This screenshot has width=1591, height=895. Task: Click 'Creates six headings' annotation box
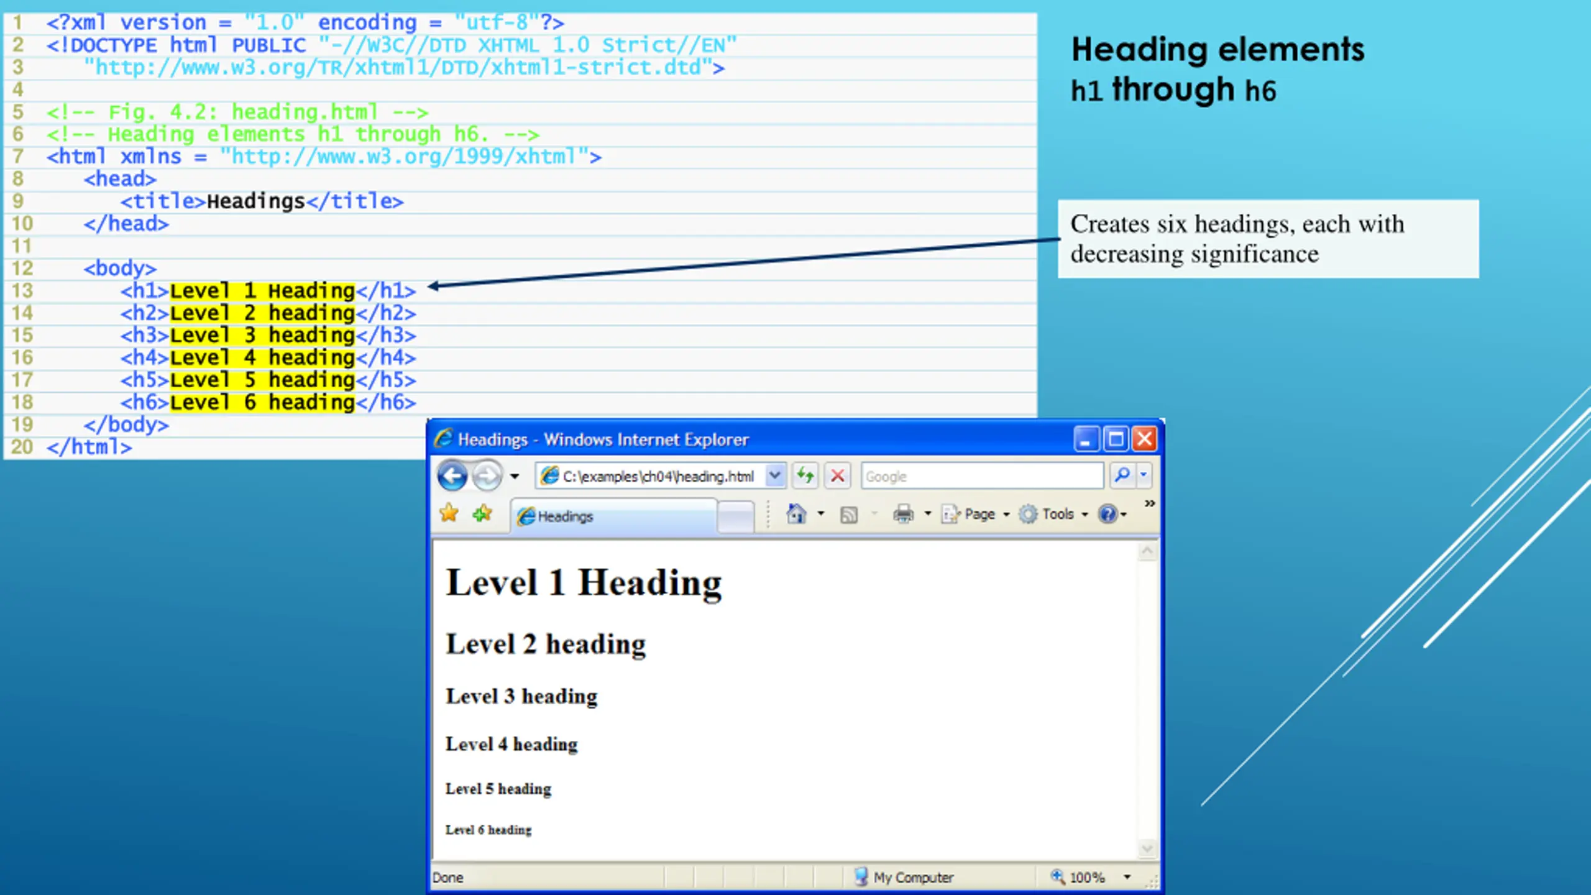click(x=1268, y=239)
